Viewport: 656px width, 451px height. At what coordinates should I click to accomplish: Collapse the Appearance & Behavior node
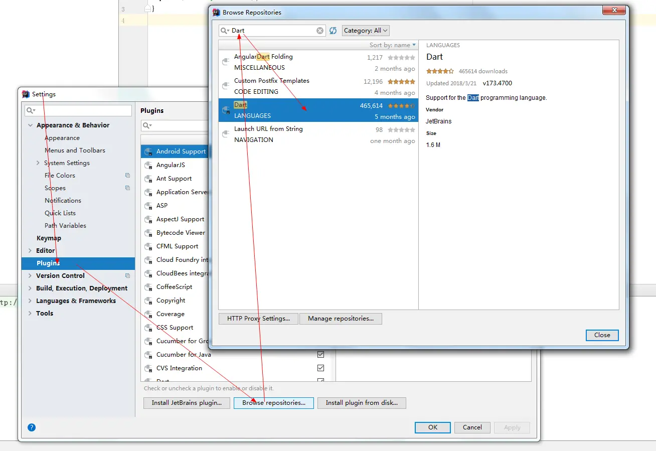pos(31,125)
